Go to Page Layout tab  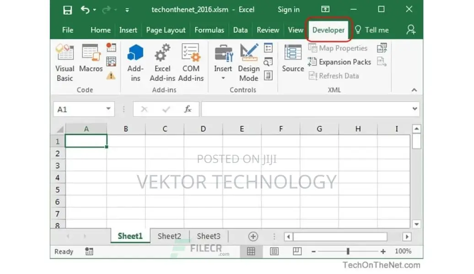point(166,30)
